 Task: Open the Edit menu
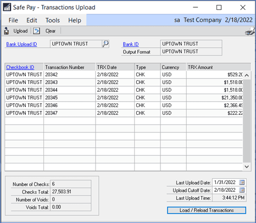32,20
